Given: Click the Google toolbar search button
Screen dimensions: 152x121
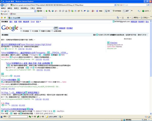Looking at the screenshot, I should (x=40, y=11).
